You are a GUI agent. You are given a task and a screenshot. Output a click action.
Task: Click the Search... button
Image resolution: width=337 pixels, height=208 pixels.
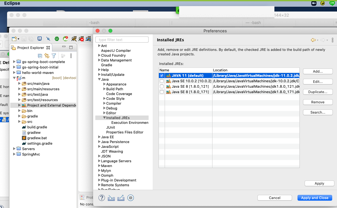pyautogui.click(x=318, y=112)
